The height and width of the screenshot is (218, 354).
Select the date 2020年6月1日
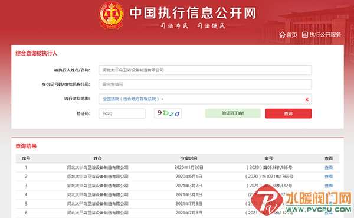click(x=189, y=177)
